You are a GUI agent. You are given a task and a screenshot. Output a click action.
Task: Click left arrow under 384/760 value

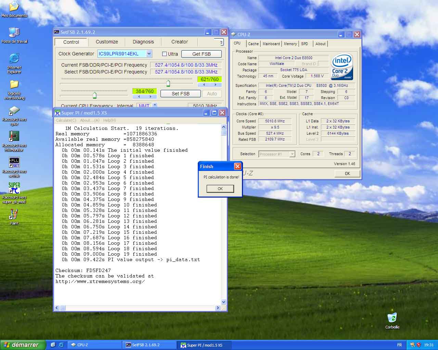point(139,97)
